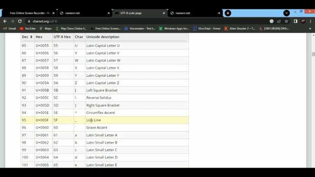Click cell 'U+0058' in row 88
The image size is (315, 177).
(x=42, y=68)
